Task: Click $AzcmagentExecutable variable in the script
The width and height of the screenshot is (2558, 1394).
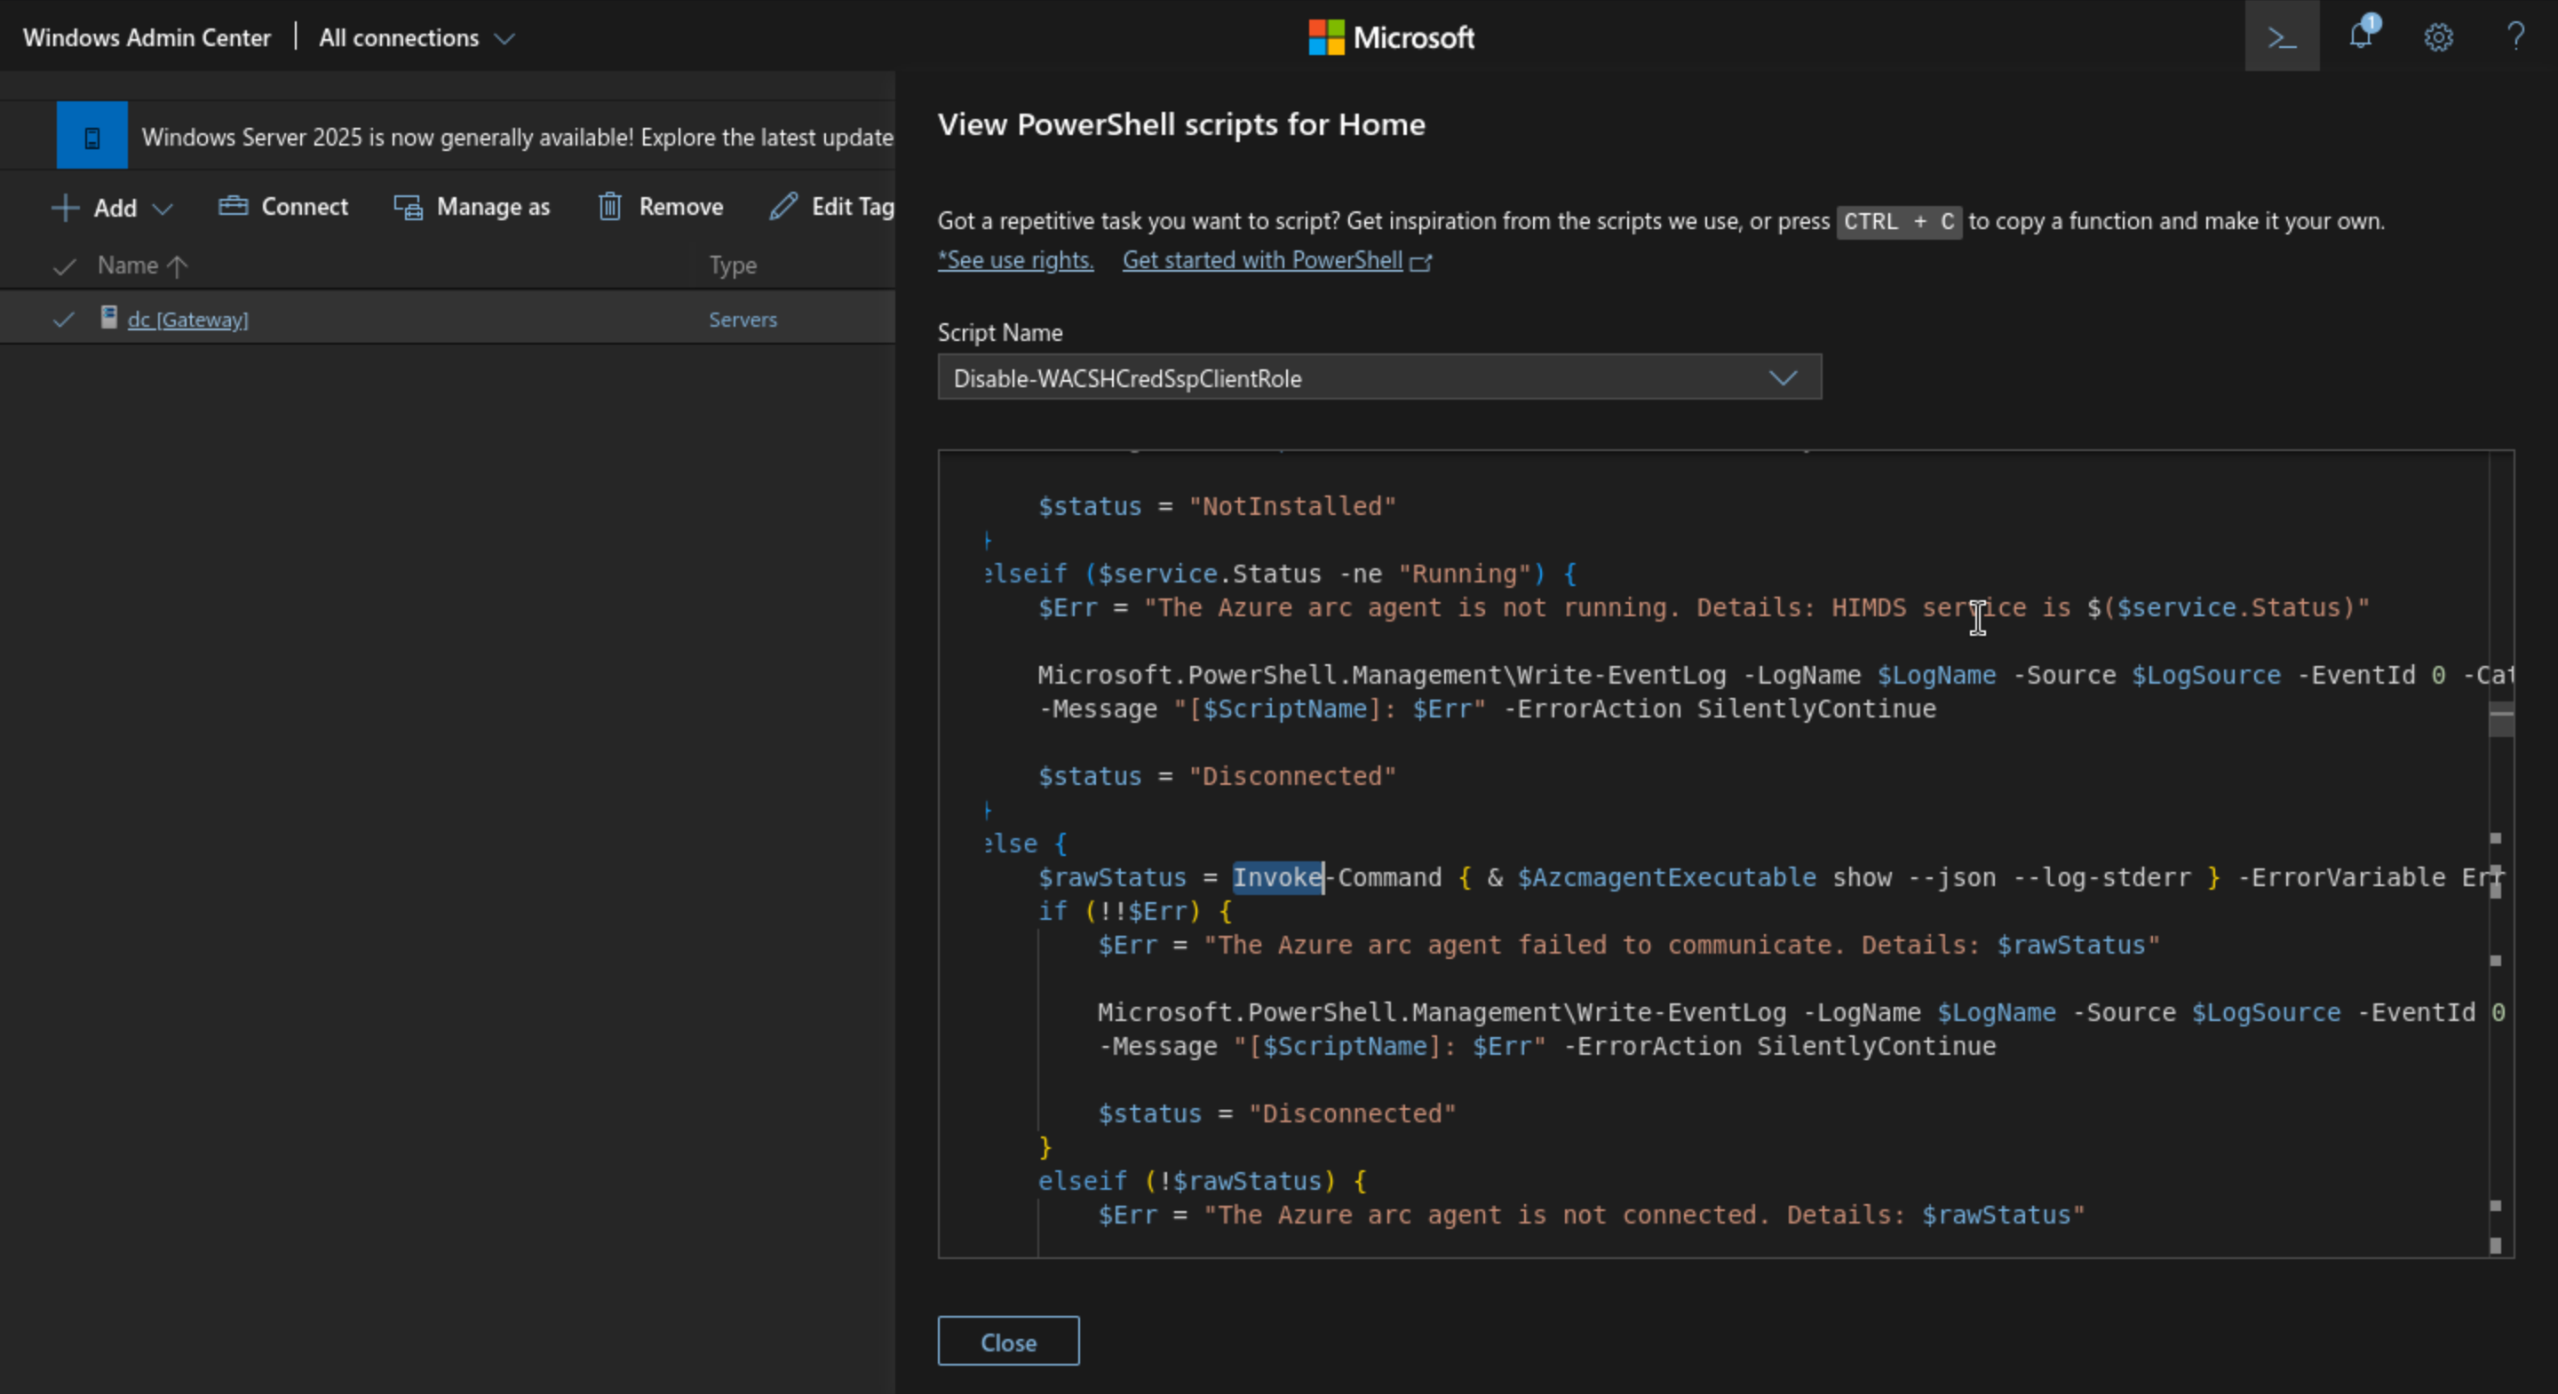Action: (x=1666, y=878)
